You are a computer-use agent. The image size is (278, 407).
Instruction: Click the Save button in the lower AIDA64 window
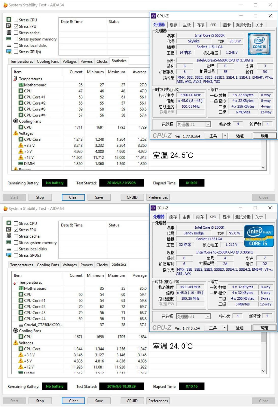click(x=99, y=401)
